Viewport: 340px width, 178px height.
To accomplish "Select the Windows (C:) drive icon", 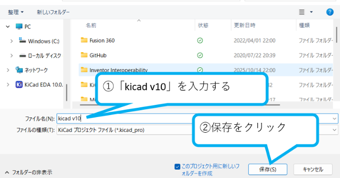I will tap(22, 40).
